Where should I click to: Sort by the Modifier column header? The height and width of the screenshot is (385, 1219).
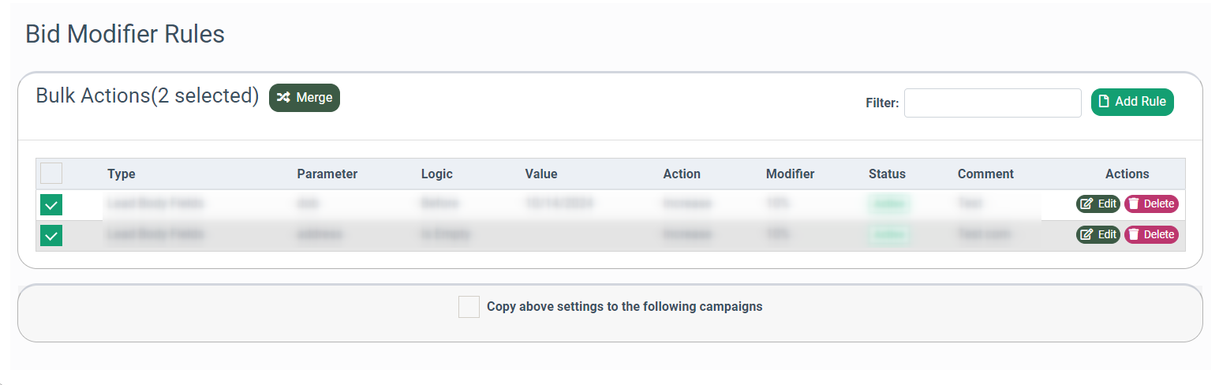[x=789, y=174]
